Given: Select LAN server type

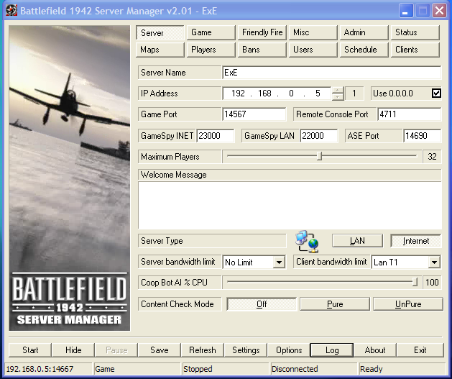Looking at the screenshot, I should pos(357,241).
